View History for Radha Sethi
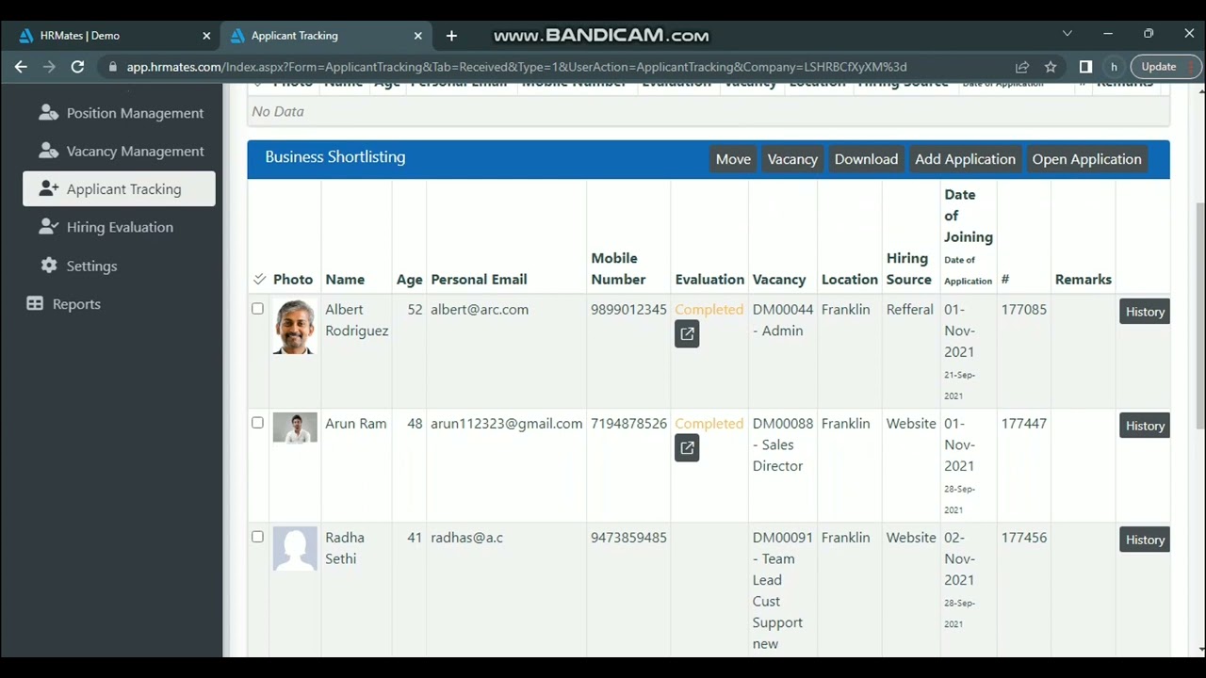The height and width of the screenshot is (678, 1206). [1145, 540]
